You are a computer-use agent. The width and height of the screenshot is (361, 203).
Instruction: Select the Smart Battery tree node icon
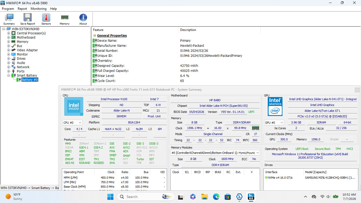pyautogui.click(x=13, y=75)
